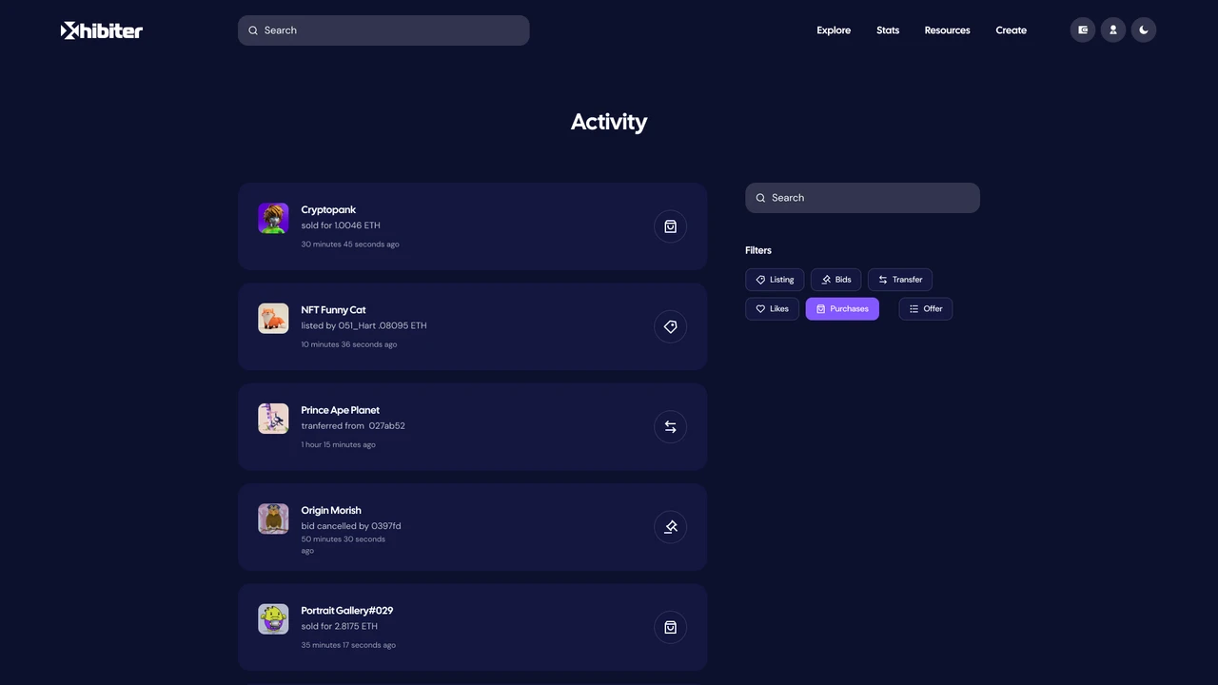Toggle dark mode moon icon
Image resolution: width=1218 pixels, height=685 pixels.
1144,30
